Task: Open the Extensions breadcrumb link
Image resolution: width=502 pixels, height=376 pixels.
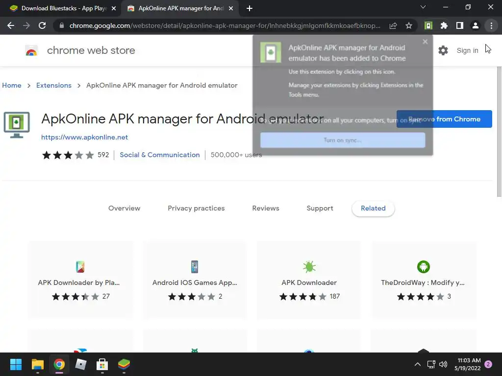Action: click(54, 85)
